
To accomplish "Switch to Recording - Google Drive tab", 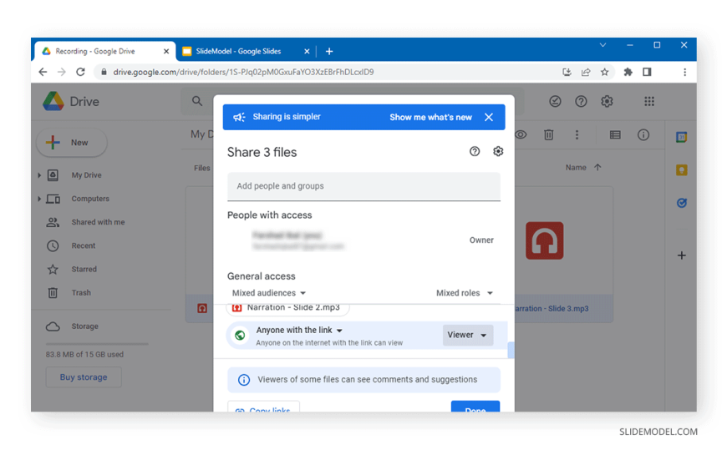I will (x=95, y=52).
